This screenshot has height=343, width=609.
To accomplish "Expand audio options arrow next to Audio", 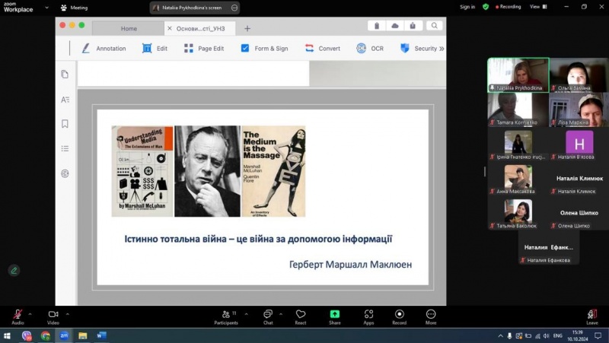I will pyautogui.click(x=30, y=313).
